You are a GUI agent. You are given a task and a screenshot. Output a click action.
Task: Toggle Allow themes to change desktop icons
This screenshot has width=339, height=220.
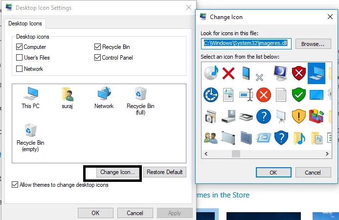click(15, 185)
